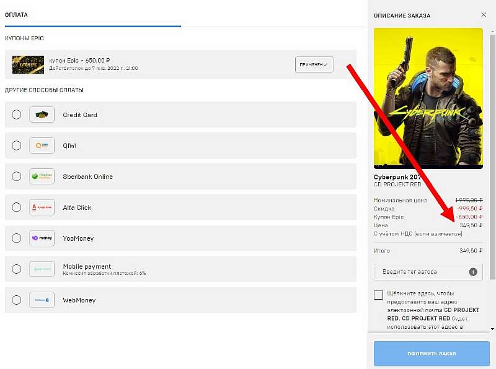Screen dimensions: 496x369
Task: Click the WebMoney label
Action: click(79, 300)
